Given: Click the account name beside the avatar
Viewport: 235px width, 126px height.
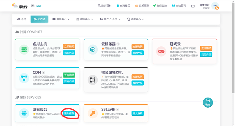Looking at the screenshot, I should 204,5.
